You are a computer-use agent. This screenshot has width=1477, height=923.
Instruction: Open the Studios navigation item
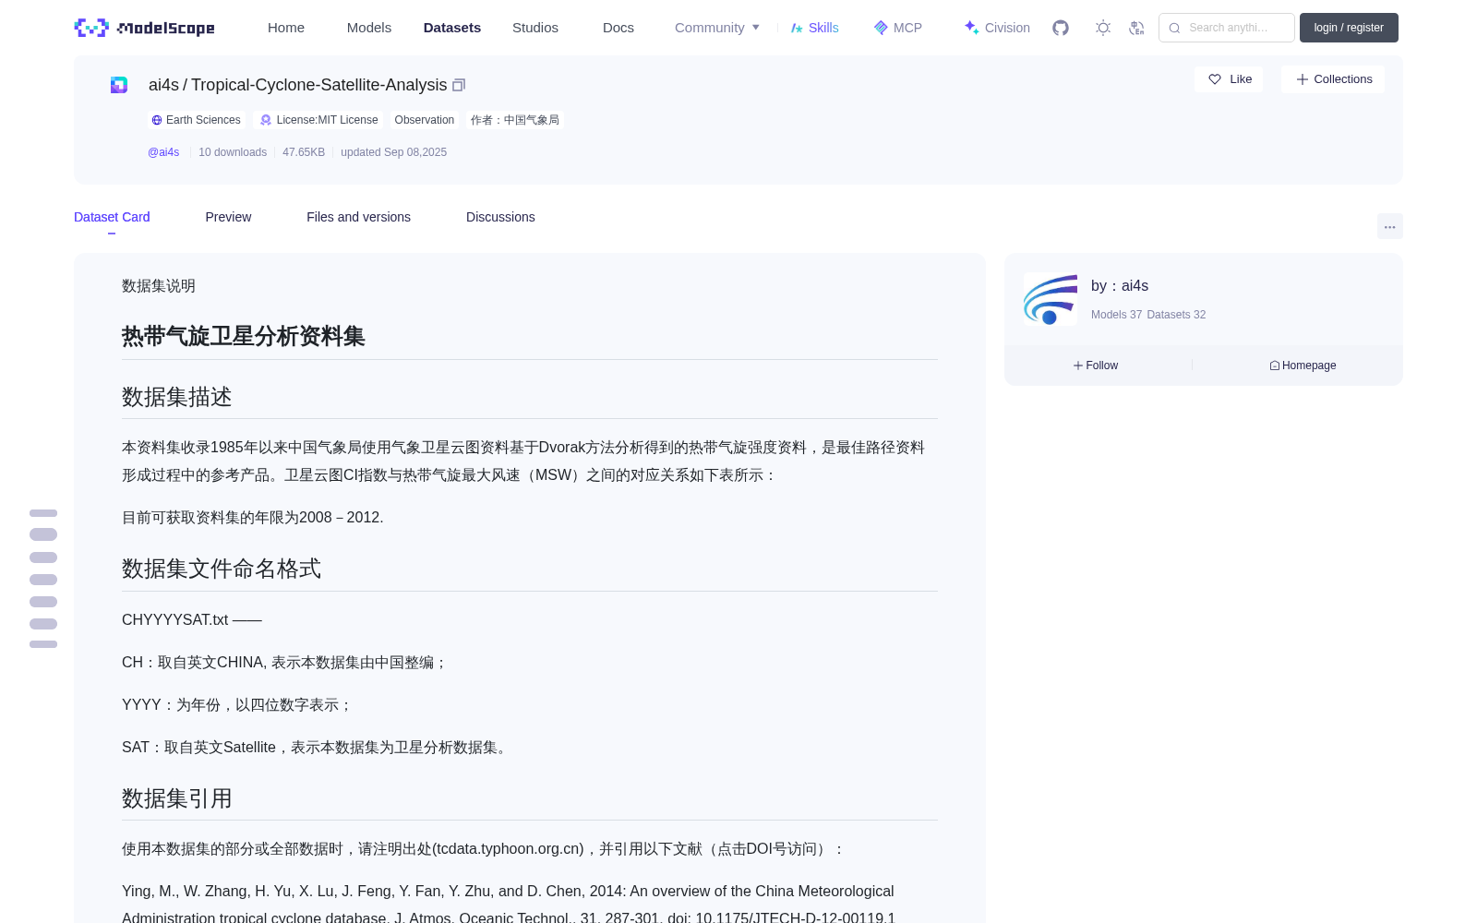[x=535, y=28]
